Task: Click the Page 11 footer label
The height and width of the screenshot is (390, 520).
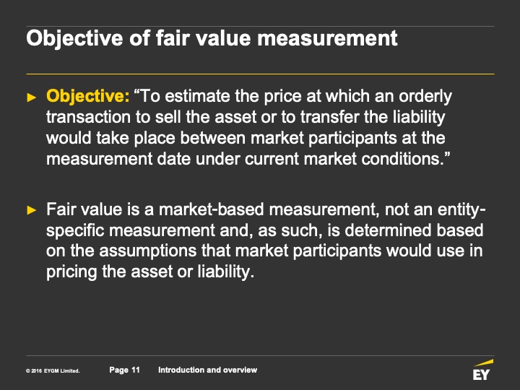Action: [x=125, y=370]
